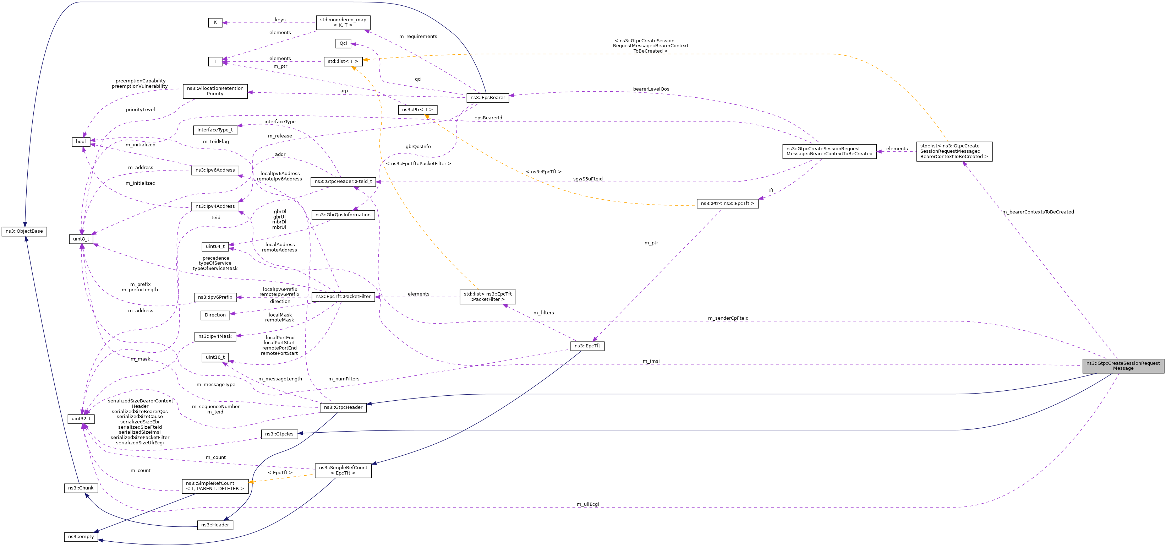Open the ns3::Ipv6Address node
The image size is (1166, 547).
(215, 170)
